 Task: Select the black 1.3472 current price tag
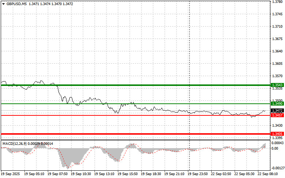pos(277,110)
